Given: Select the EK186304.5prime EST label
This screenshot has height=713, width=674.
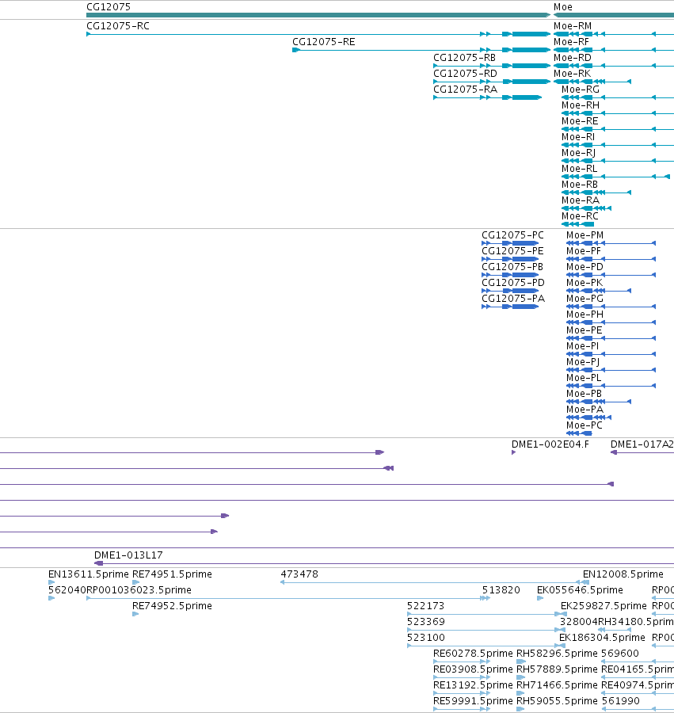Looking at the screenshot, I should click(x=602, y=638).
